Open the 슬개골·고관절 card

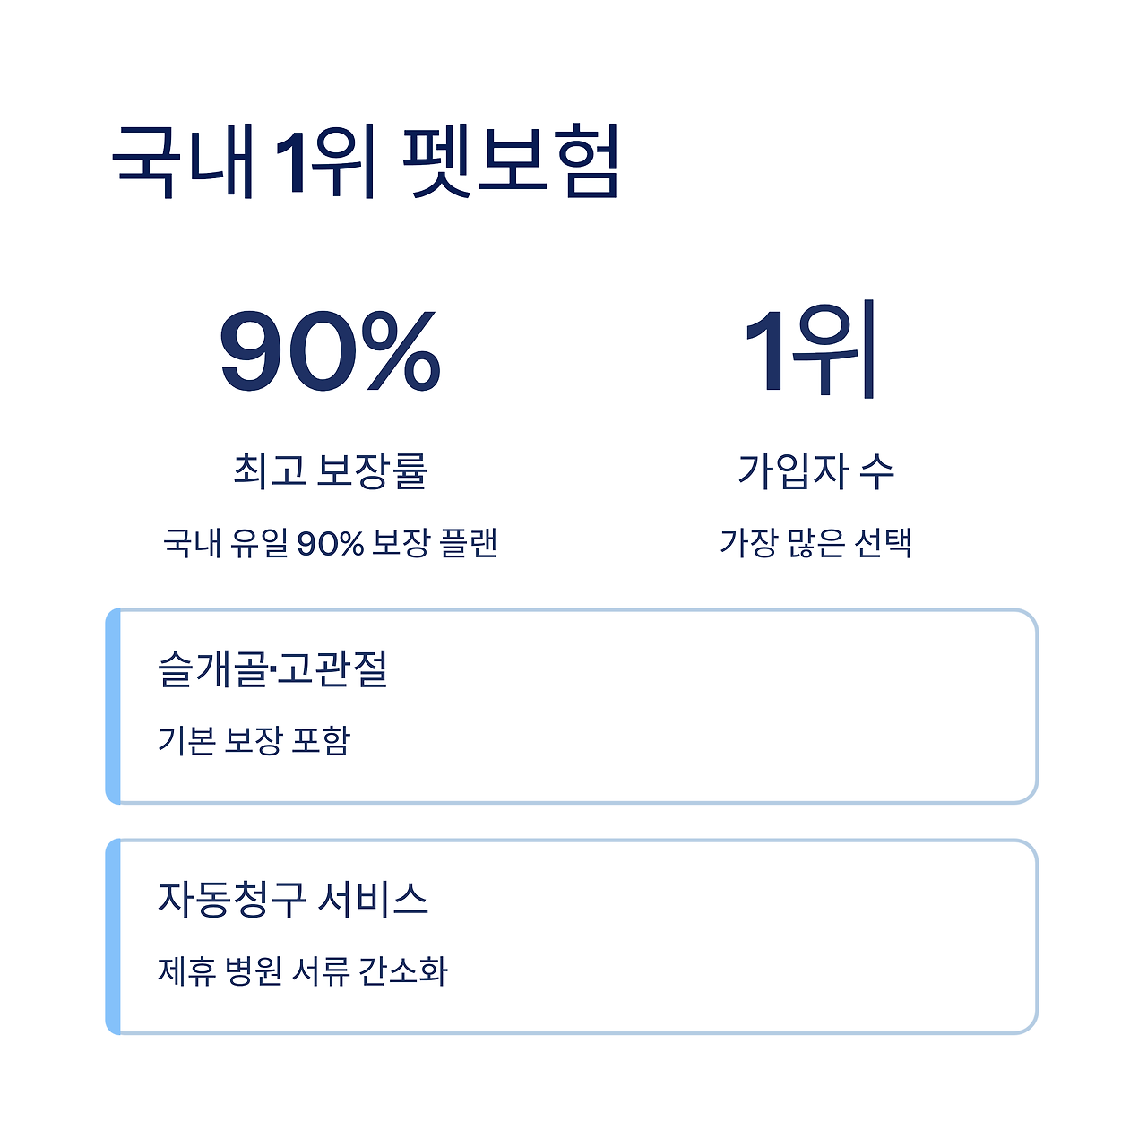click(x=572, y=706)
